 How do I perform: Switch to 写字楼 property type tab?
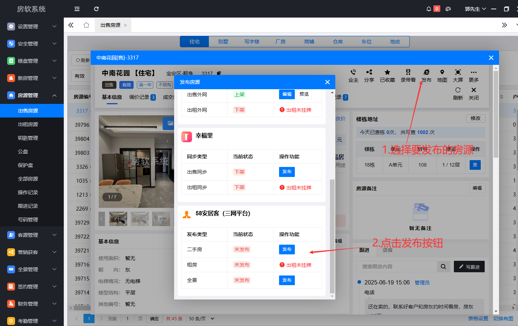point(252,42)
